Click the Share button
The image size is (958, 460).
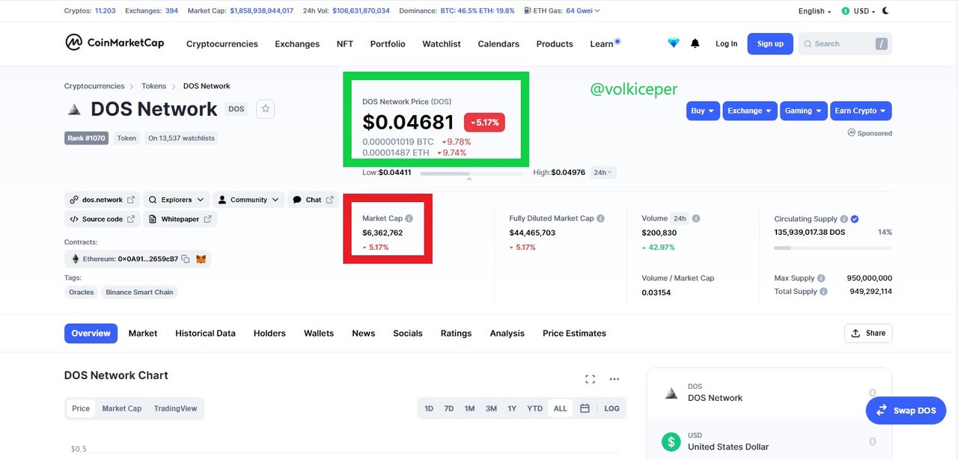(x=868, y=334)
